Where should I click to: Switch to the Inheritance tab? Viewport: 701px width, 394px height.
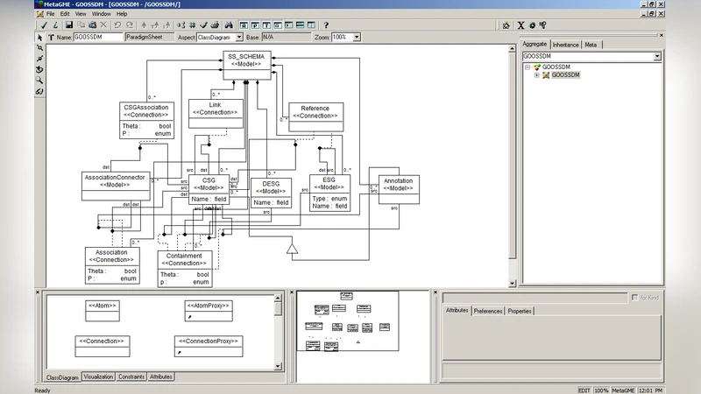point(566,44)
